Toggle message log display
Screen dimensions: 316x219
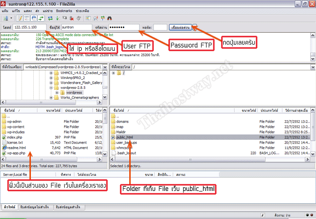pos(19,19)
